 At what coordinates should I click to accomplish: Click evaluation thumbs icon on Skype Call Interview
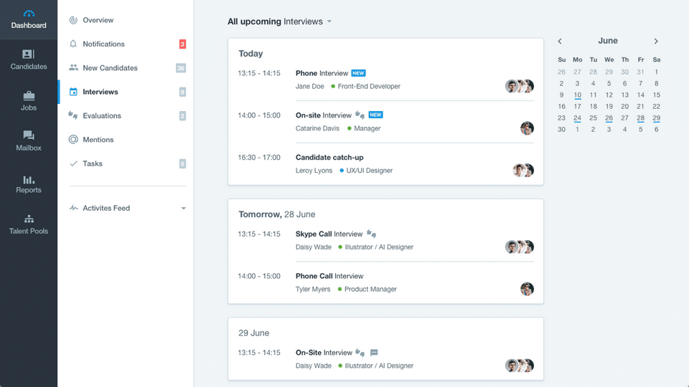371,234
